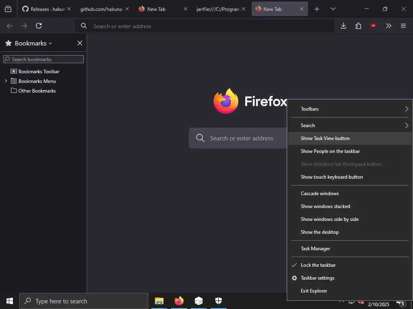The width and height of the screenshot is (413, 309).
Task: Click the taskbar Type here to search box
Action: (x=84, y=301)
